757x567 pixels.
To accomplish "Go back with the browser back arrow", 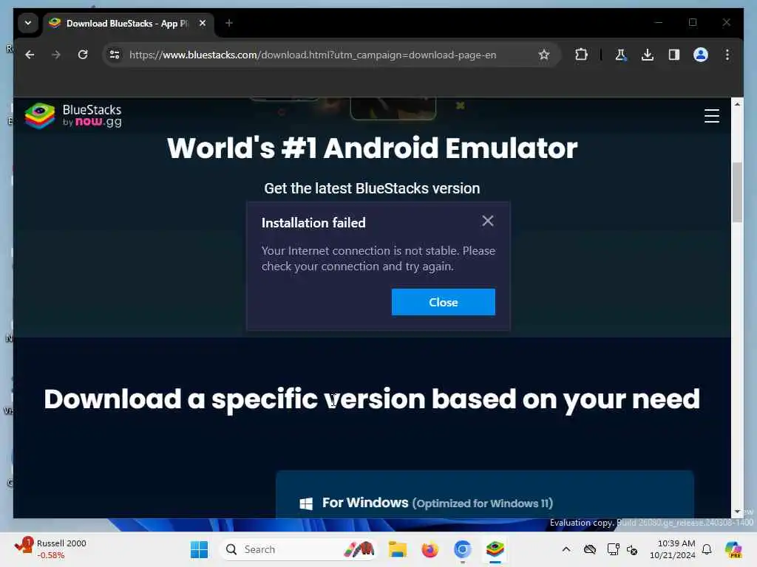I will tap(30, 55).
